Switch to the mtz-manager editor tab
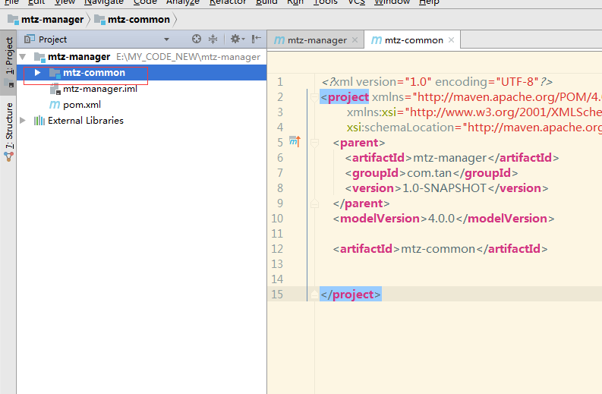602x394 pixels. coord(317,40)
